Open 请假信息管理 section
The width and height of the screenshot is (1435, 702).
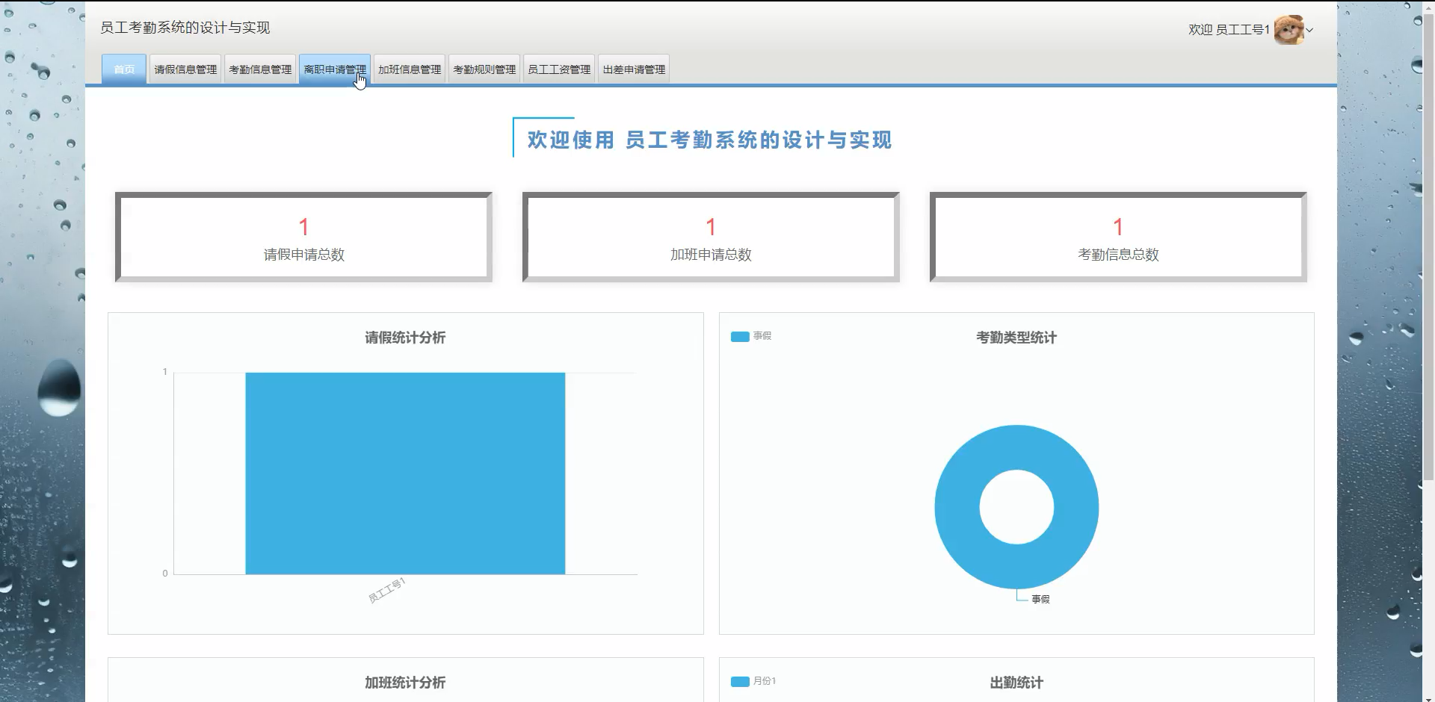[x=184, y=69]
